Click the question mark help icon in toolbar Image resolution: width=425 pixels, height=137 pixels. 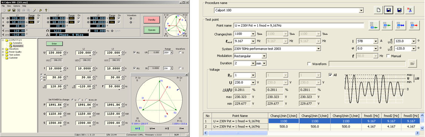pyautogui.click(x=46, y=10)
